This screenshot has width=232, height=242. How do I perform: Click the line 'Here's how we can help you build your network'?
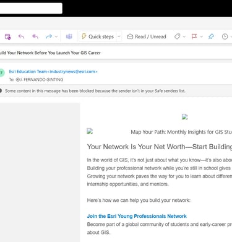[x=139, y=201]
